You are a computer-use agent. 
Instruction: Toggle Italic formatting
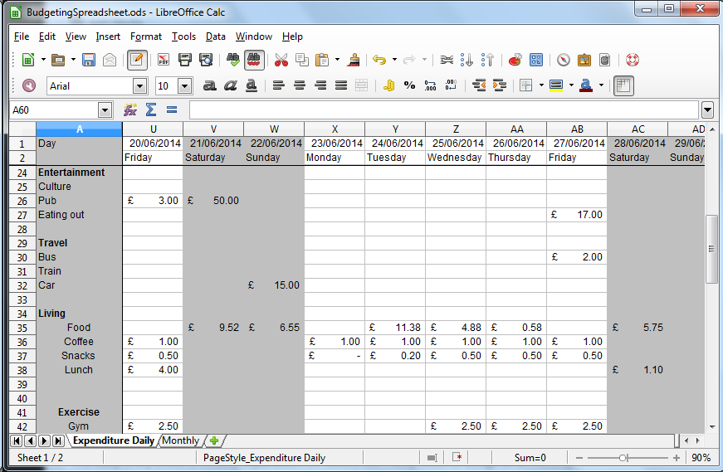click(x=230, y=85)
